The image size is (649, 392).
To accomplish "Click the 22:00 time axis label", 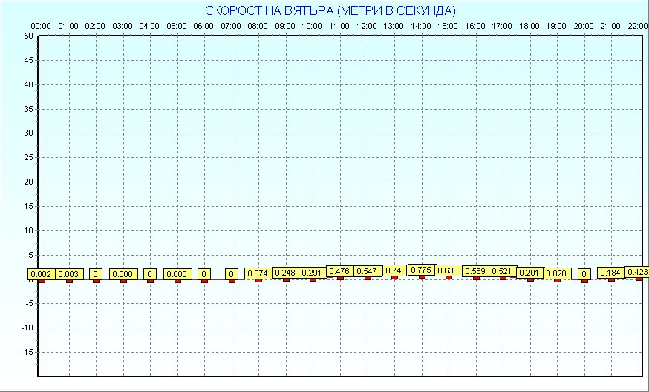I will 638,26.
